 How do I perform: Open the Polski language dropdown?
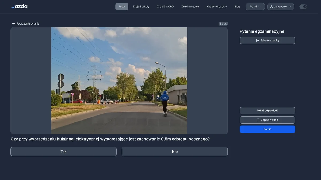255,7
